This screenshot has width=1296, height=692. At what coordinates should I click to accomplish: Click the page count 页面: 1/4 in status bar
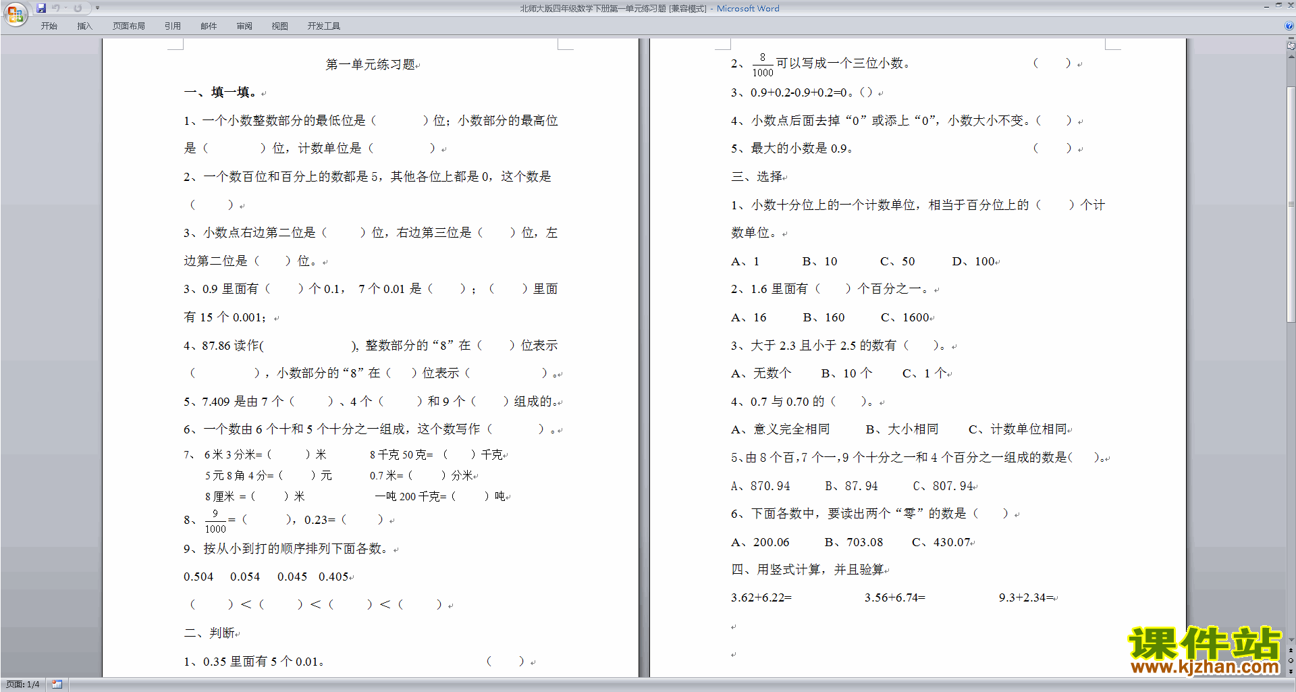(23, 685)
